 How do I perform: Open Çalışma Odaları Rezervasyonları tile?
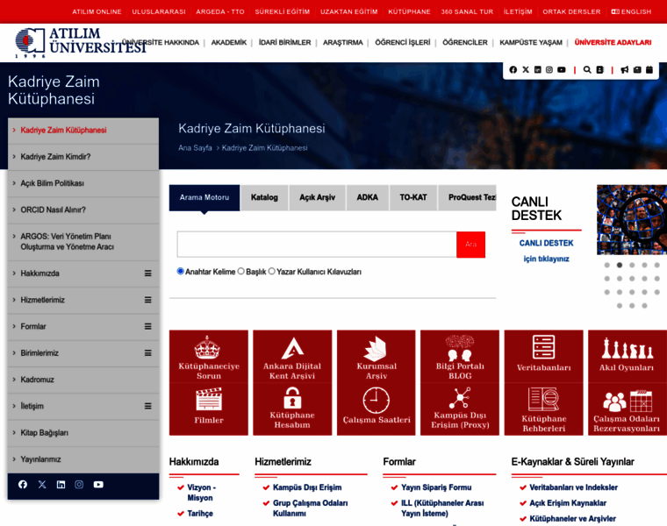(627, 409)
